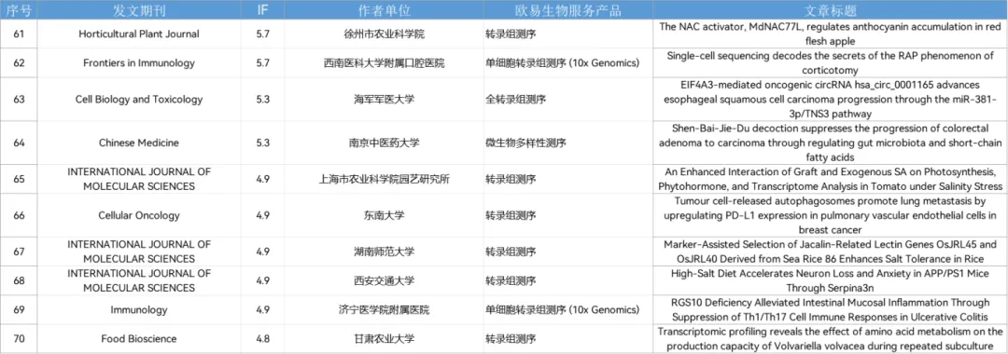Click the 湖南师范大学 cell
The image size is (1008, 354).
point(384,252)
